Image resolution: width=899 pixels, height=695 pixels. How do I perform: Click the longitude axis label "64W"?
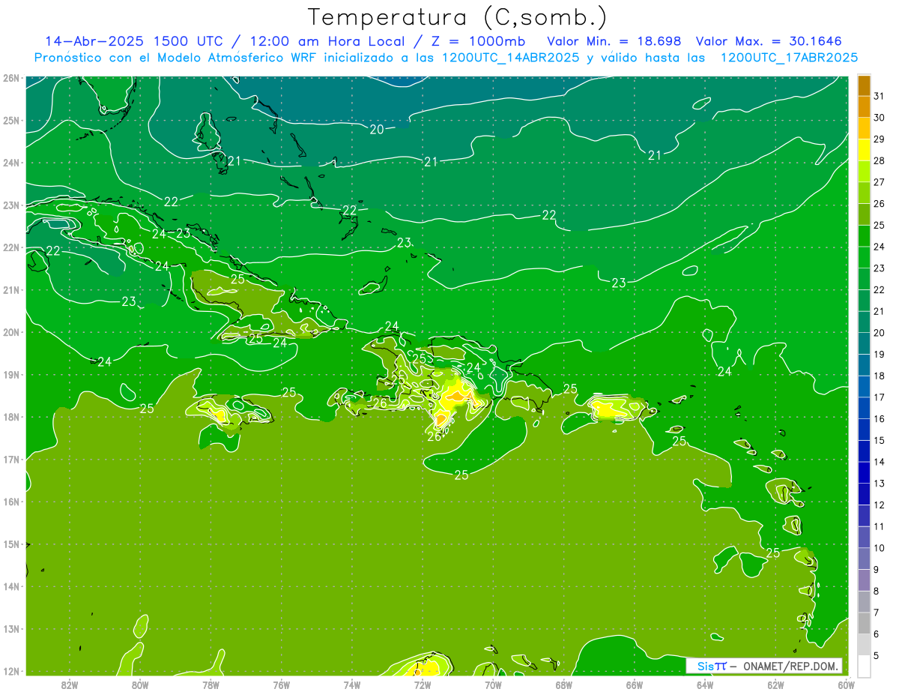tap(705, 684)
